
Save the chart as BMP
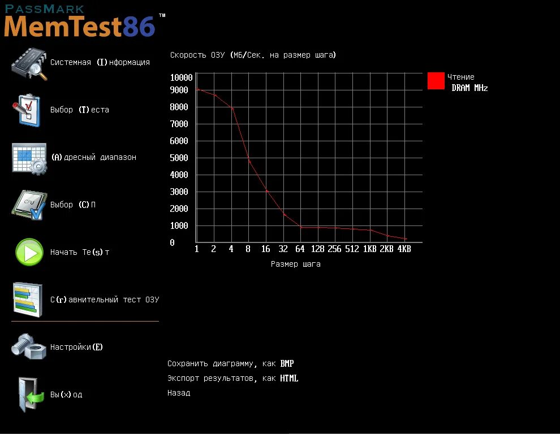[x=231, y=364]
